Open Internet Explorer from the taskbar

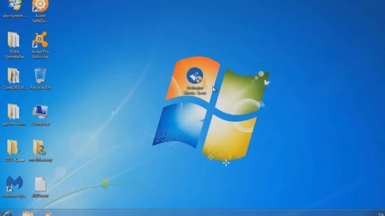(x=7, y=214)
